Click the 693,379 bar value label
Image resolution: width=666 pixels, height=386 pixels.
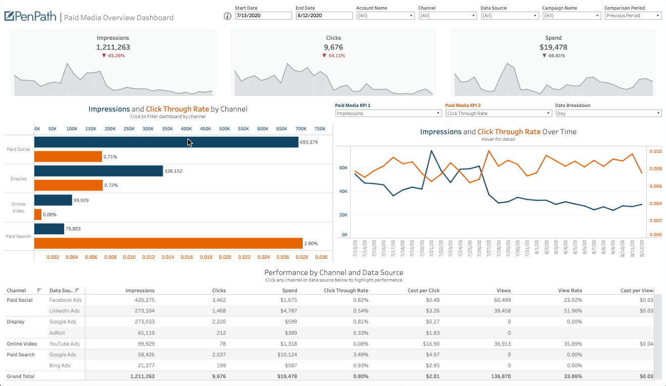309,142
